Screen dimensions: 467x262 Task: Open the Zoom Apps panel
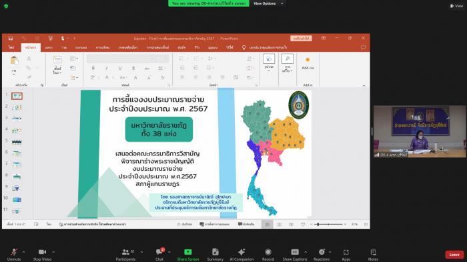[x=346, y=254]
